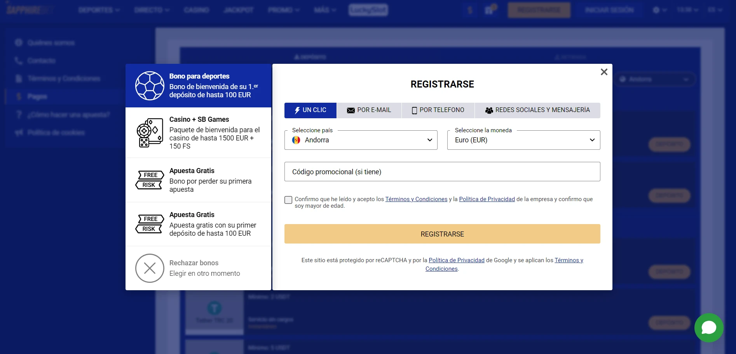Image resolution: width=736 pixels, height=354 pixels.
Task: Click INICIAR SESIÓN in the top bar
Action: [609, 10]
